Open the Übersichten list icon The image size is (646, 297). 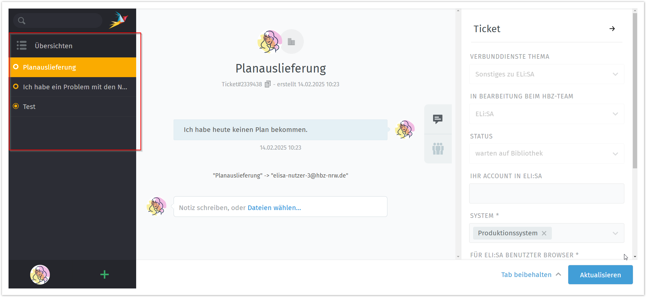click(x=22, y=46)
